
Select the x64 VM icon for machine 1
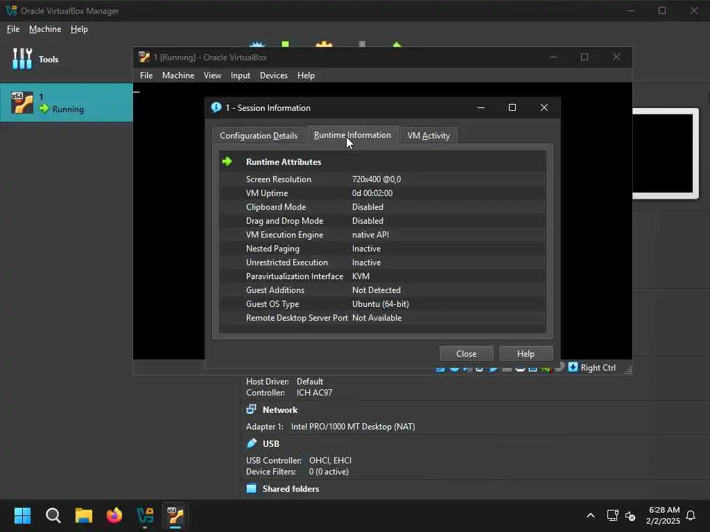(21, 103)
